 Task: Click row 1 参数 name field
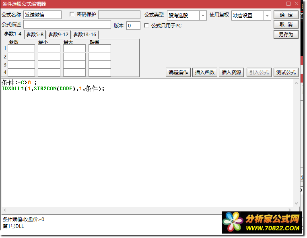pyautogui.click(x=21, y=48)
